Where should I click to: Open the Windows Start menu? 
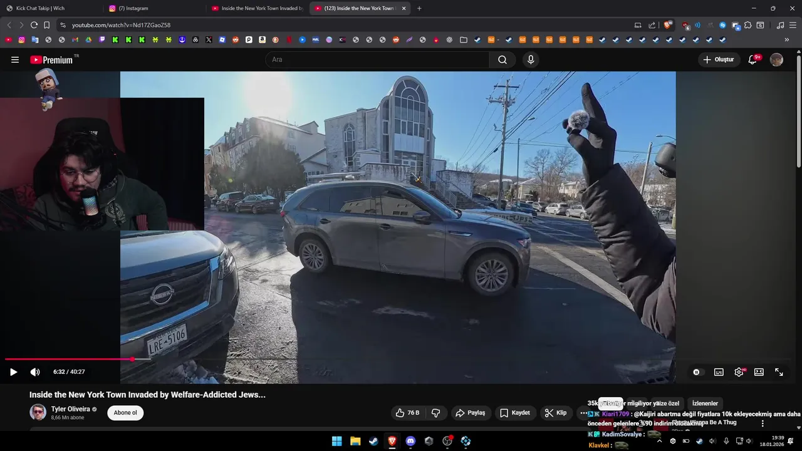point(336,441)
